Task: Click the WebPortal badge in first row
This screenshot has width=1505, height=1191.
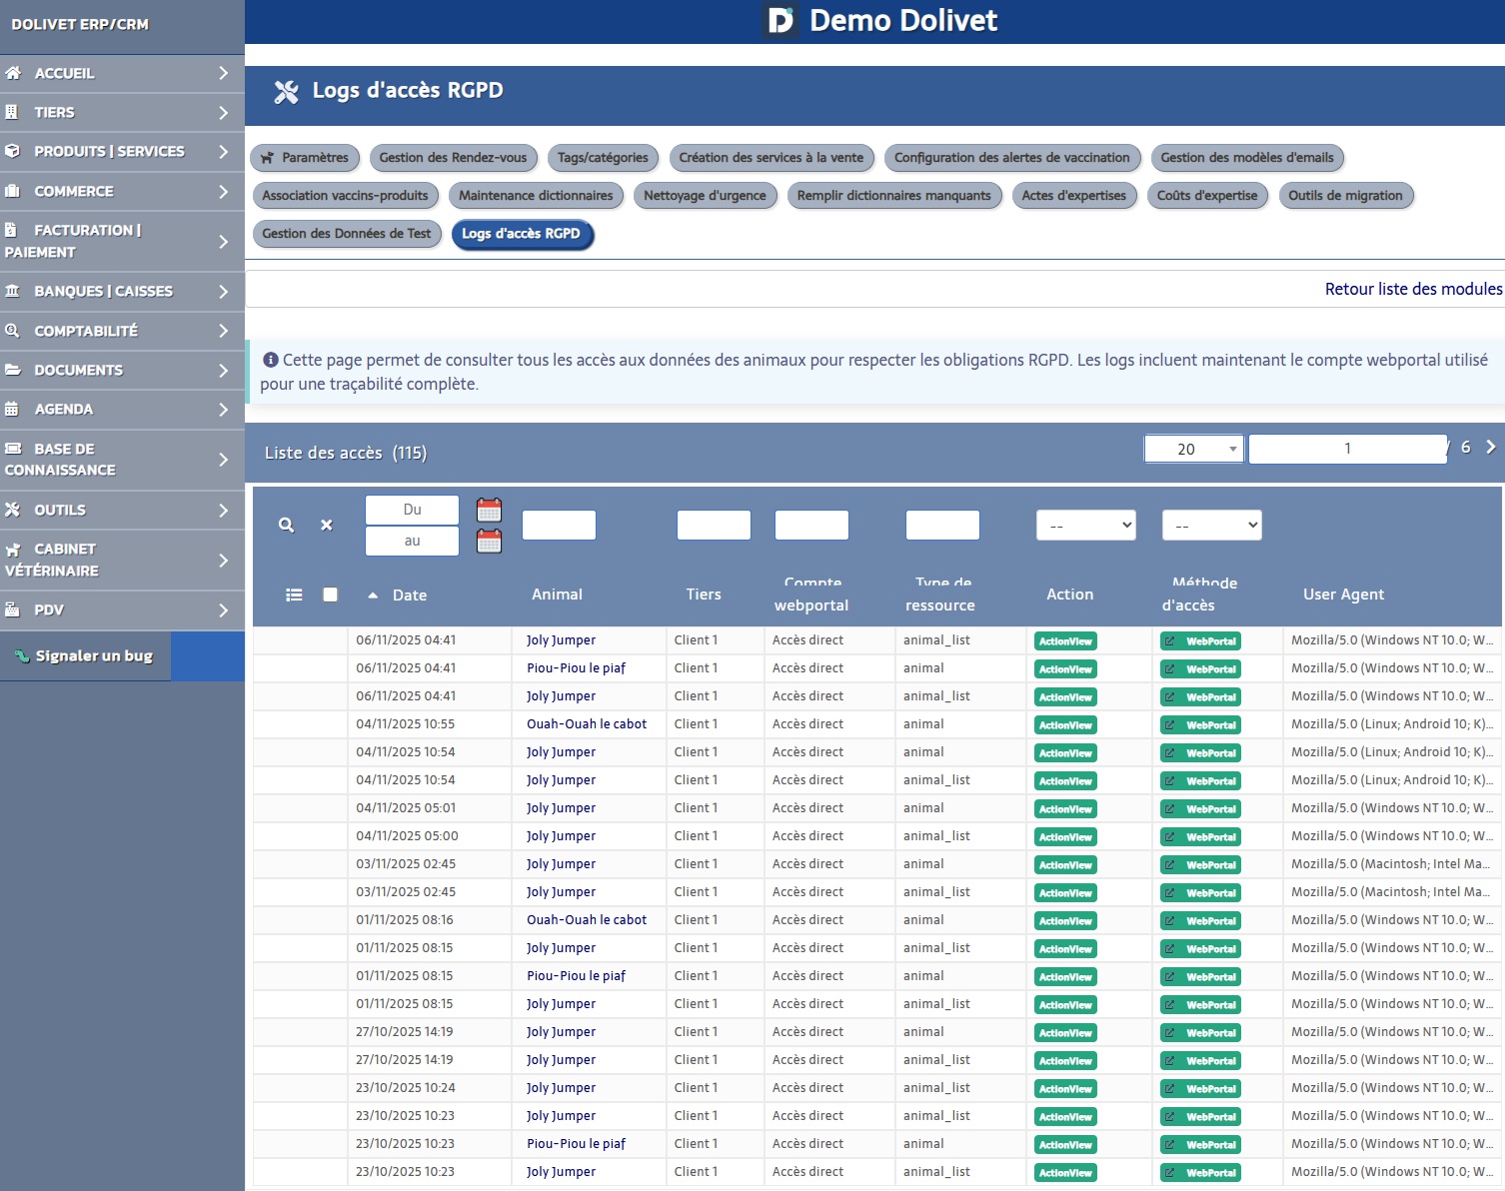Action: pyautogui.click(x=1200, y=641)
